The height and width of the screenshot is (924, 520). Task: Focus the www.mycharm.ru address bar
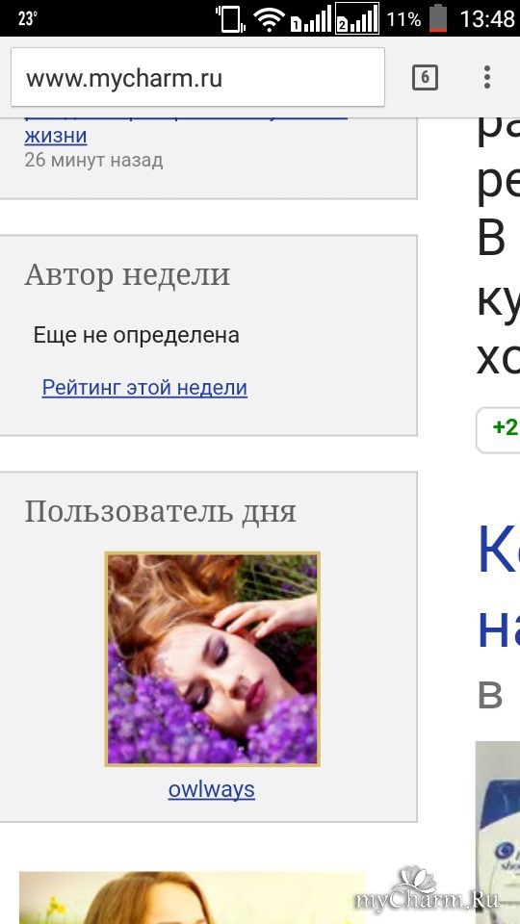coord(197,77)
